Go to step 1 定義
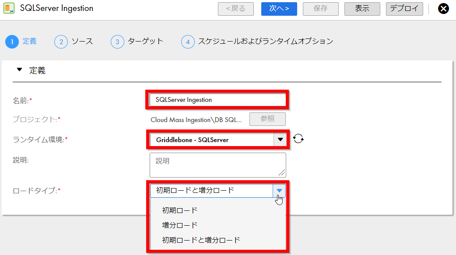 click(21, 42)
